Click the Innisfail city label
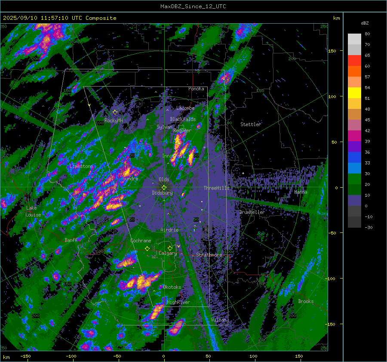 click(174, 156)
